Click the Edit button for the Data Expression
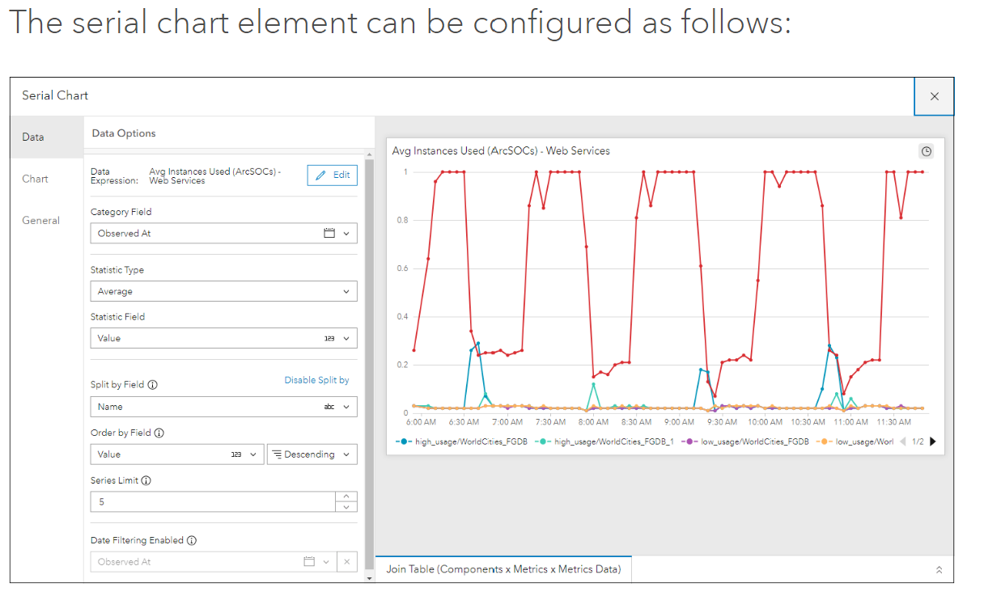Image resolution: width=984 pixels, height=600 pixels. click(332, 175)
